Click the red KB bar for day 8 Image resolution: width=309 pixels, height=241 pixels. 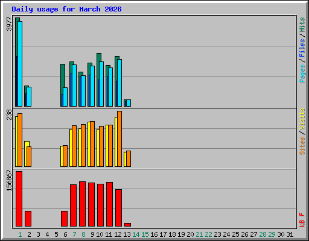(x=82, y=204)
